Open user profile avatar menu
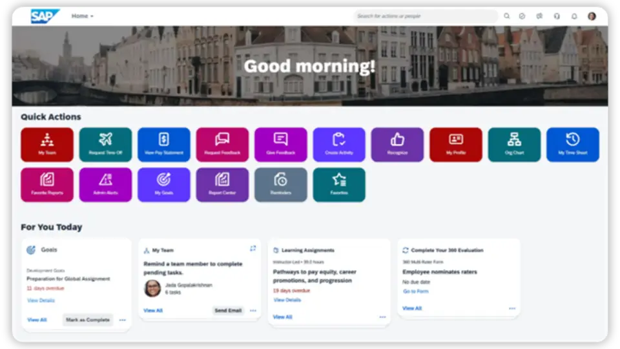This screenshot has height=349, width=620. click(592, 16)
